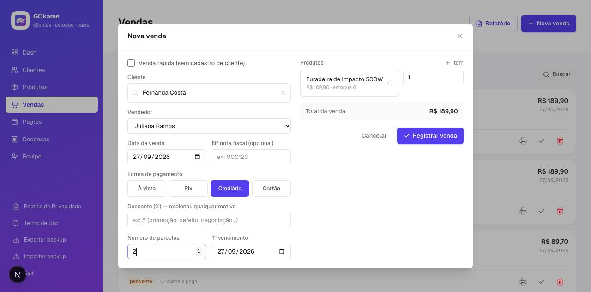Open the Next.js dev tools badge

tap(18, 274)
